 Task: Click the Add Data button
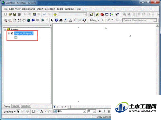55,14
